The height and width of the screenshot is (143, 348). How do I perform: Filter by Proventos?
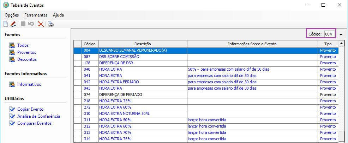click(x=26, y=52)
